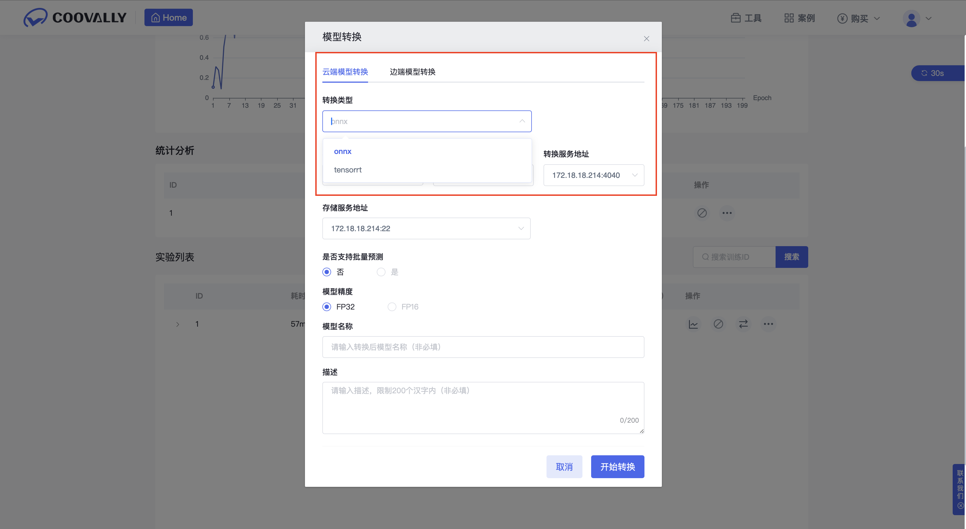Click the model name input field

tap(483, 347)
